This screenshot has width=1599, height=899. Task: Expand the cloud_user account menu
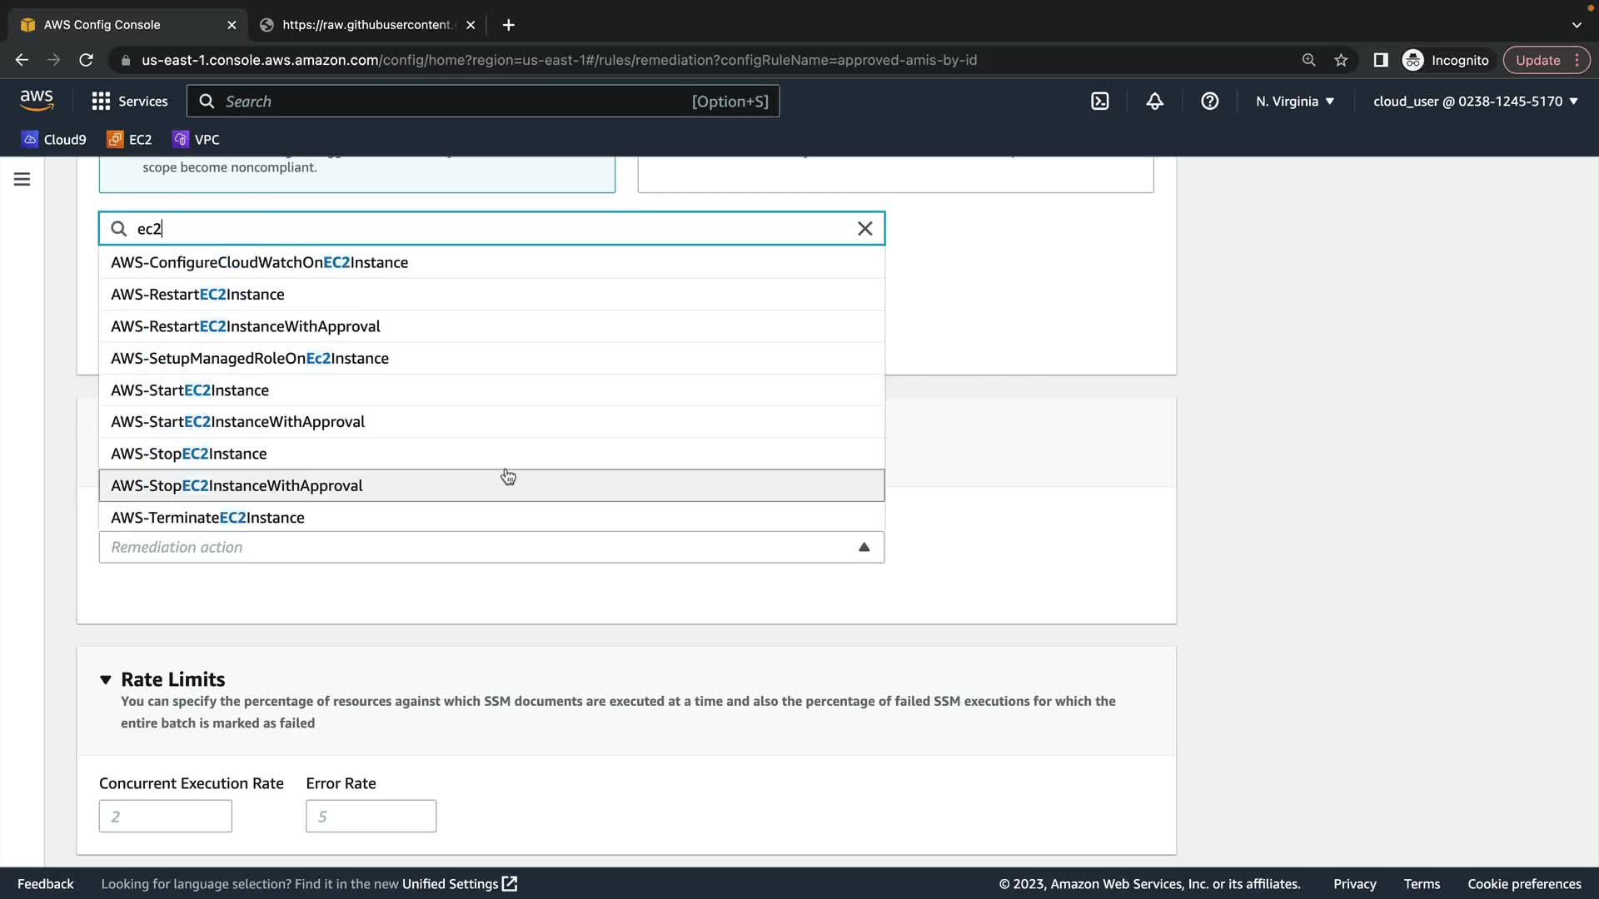point(1475,102)
